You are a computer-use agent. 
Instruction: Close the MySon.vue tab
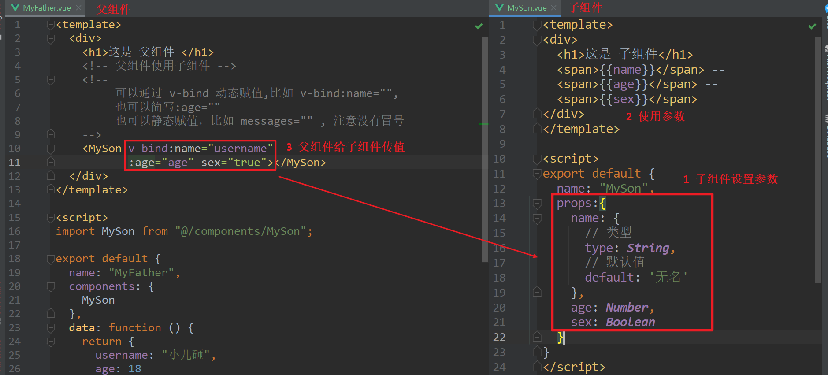554,8
